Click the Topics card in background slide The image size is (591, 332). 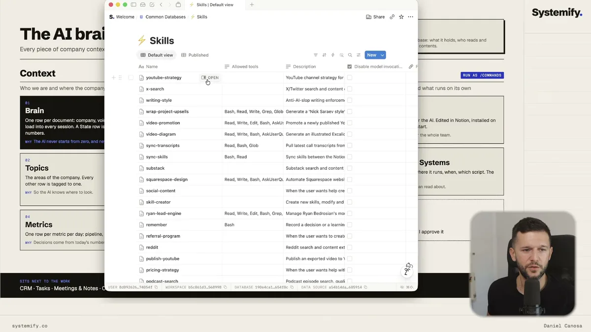pos(62,180)
